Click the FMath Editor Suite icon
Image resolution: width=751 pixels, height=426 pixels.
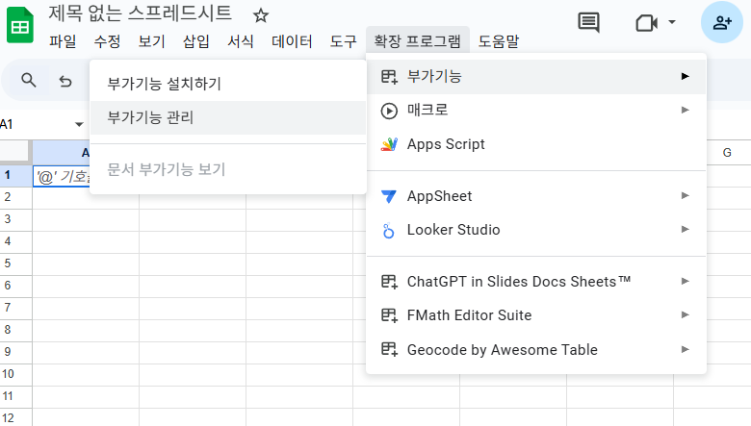click(x=389, y=315)
